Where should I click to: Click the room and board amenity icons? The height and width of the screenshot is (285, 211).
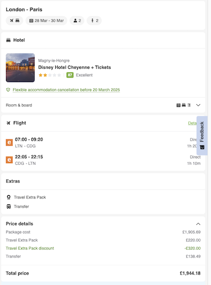pyautogui.click(x=183, y=105)
